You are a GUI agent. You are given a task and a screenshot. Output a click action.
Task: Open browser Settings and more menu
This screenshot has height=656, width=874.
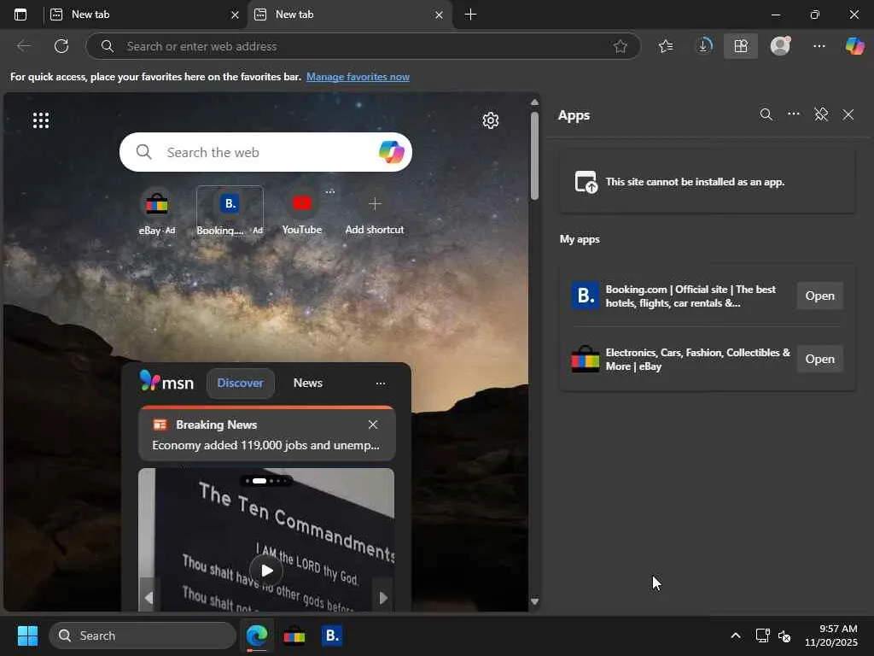tap(819, 46)
